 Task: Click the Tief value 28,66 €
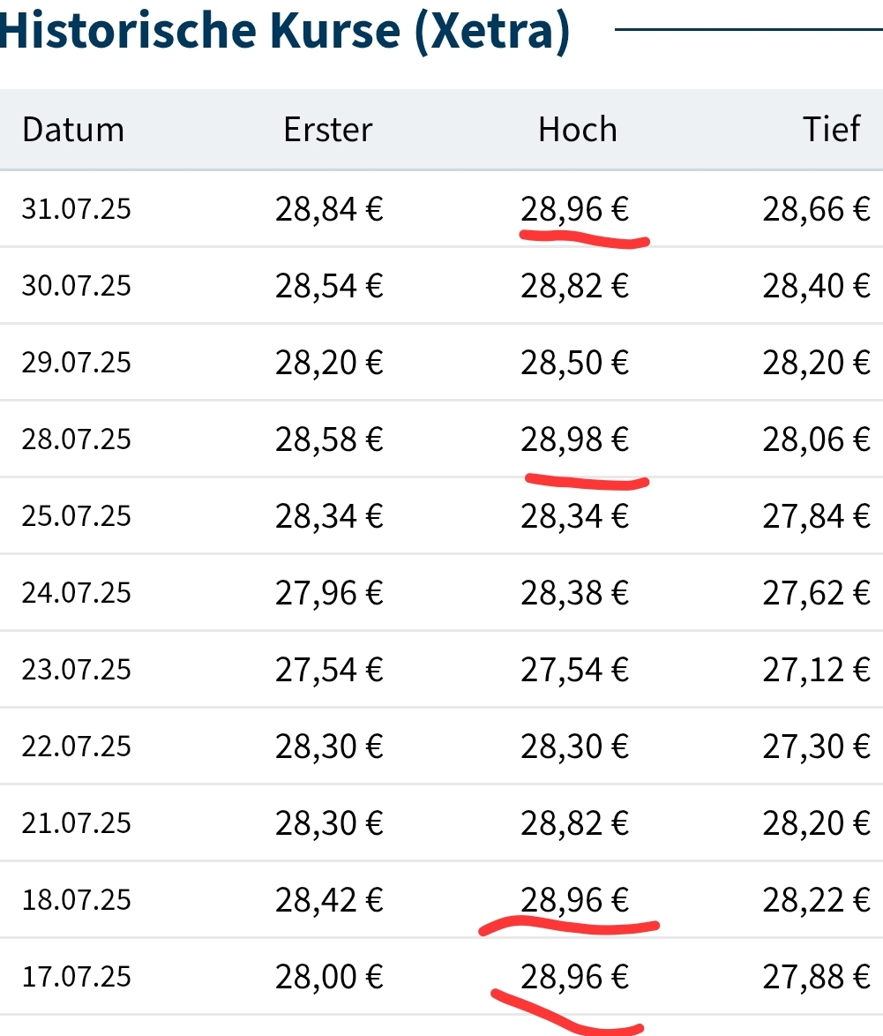[x=816, y=209]
